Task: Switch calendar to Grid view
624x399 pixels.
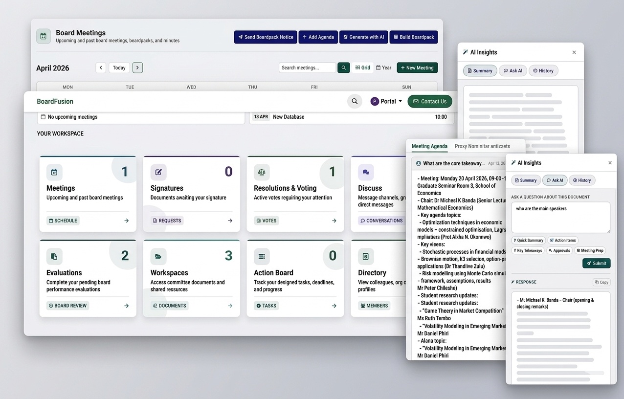Action: pyautogui.click(x=363, y=68)
